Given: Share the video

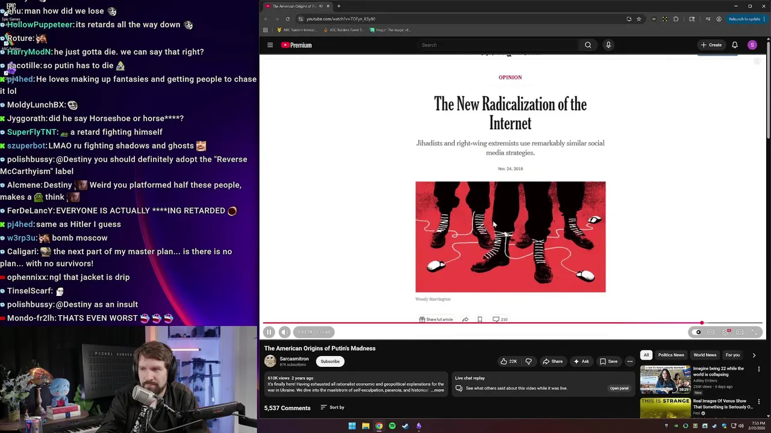Looking at the screenshot, I should (552, 361).
